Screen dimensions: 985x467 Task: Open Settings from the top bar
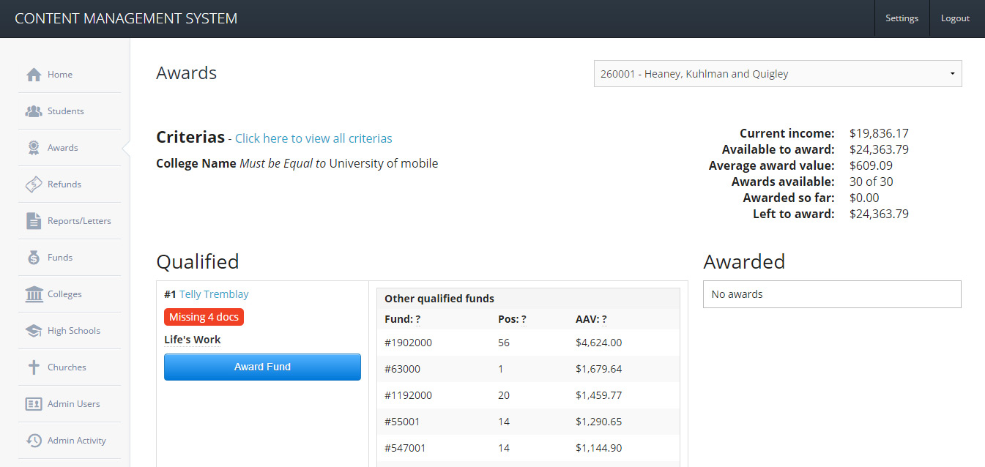pos(902,18)
